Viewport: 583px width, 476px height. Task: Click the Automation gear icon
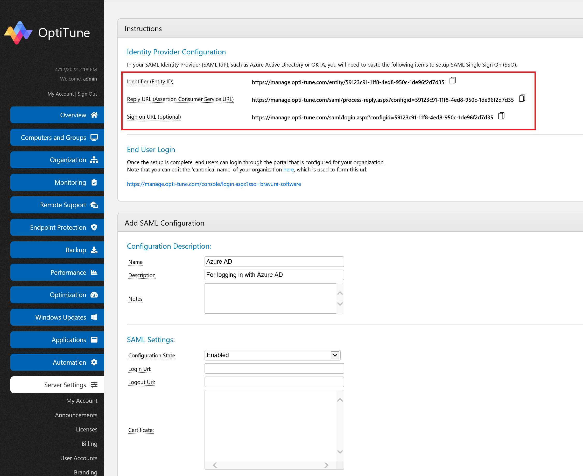94,362
